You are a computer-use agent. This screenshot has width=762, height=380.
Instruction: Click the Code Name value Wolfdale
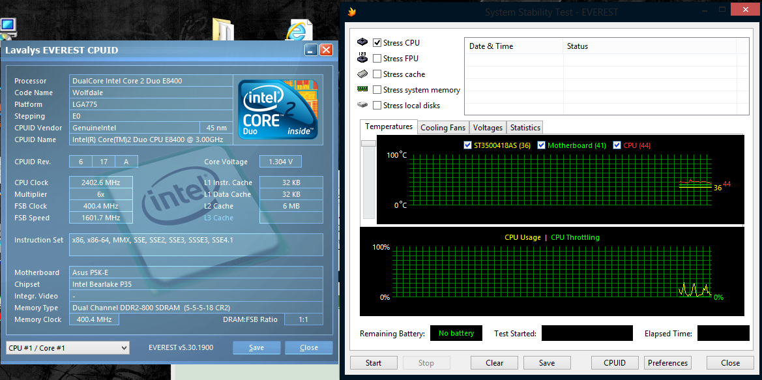(151, 93)
